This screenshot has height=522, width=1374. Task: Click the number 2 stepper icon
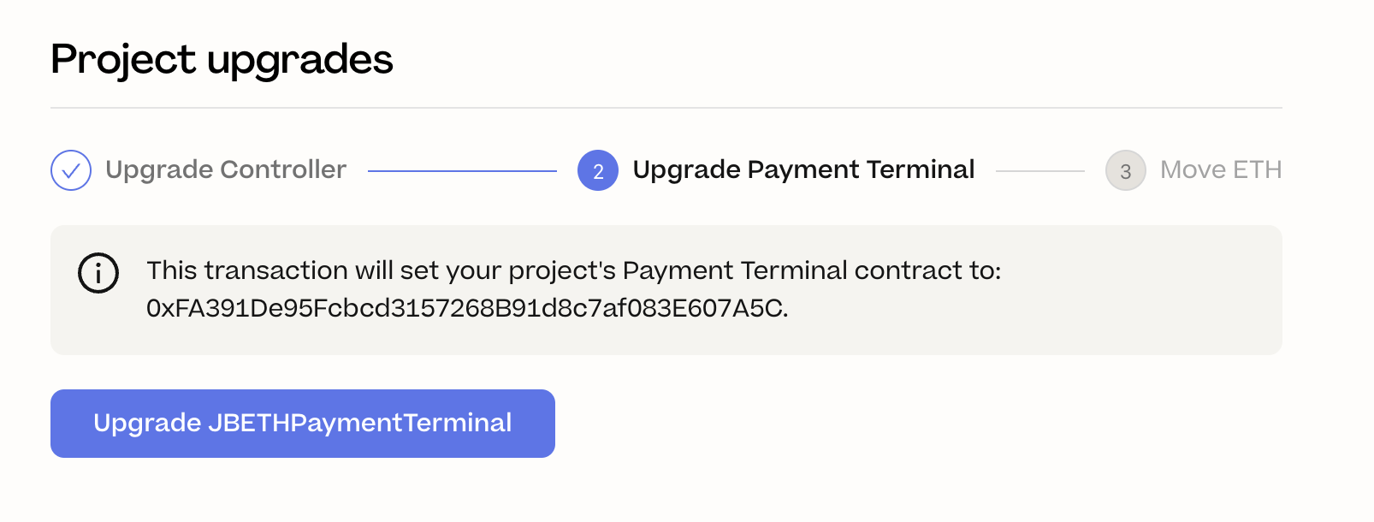point(598,170)
